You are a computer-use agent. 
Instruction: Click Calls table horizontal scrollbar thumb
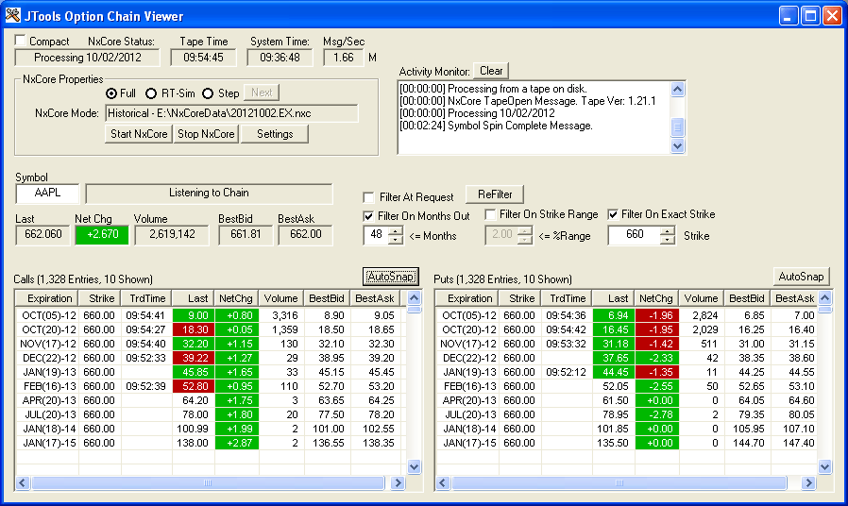click(208, 482)
